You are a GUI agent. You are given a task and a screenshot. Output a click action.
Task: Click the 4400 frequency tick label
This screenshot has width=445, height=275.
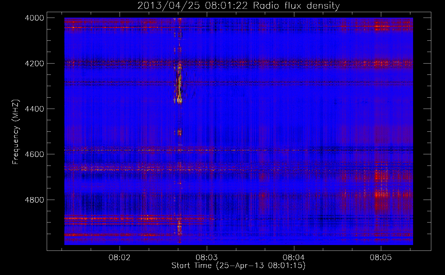click(x=34, y=109)
